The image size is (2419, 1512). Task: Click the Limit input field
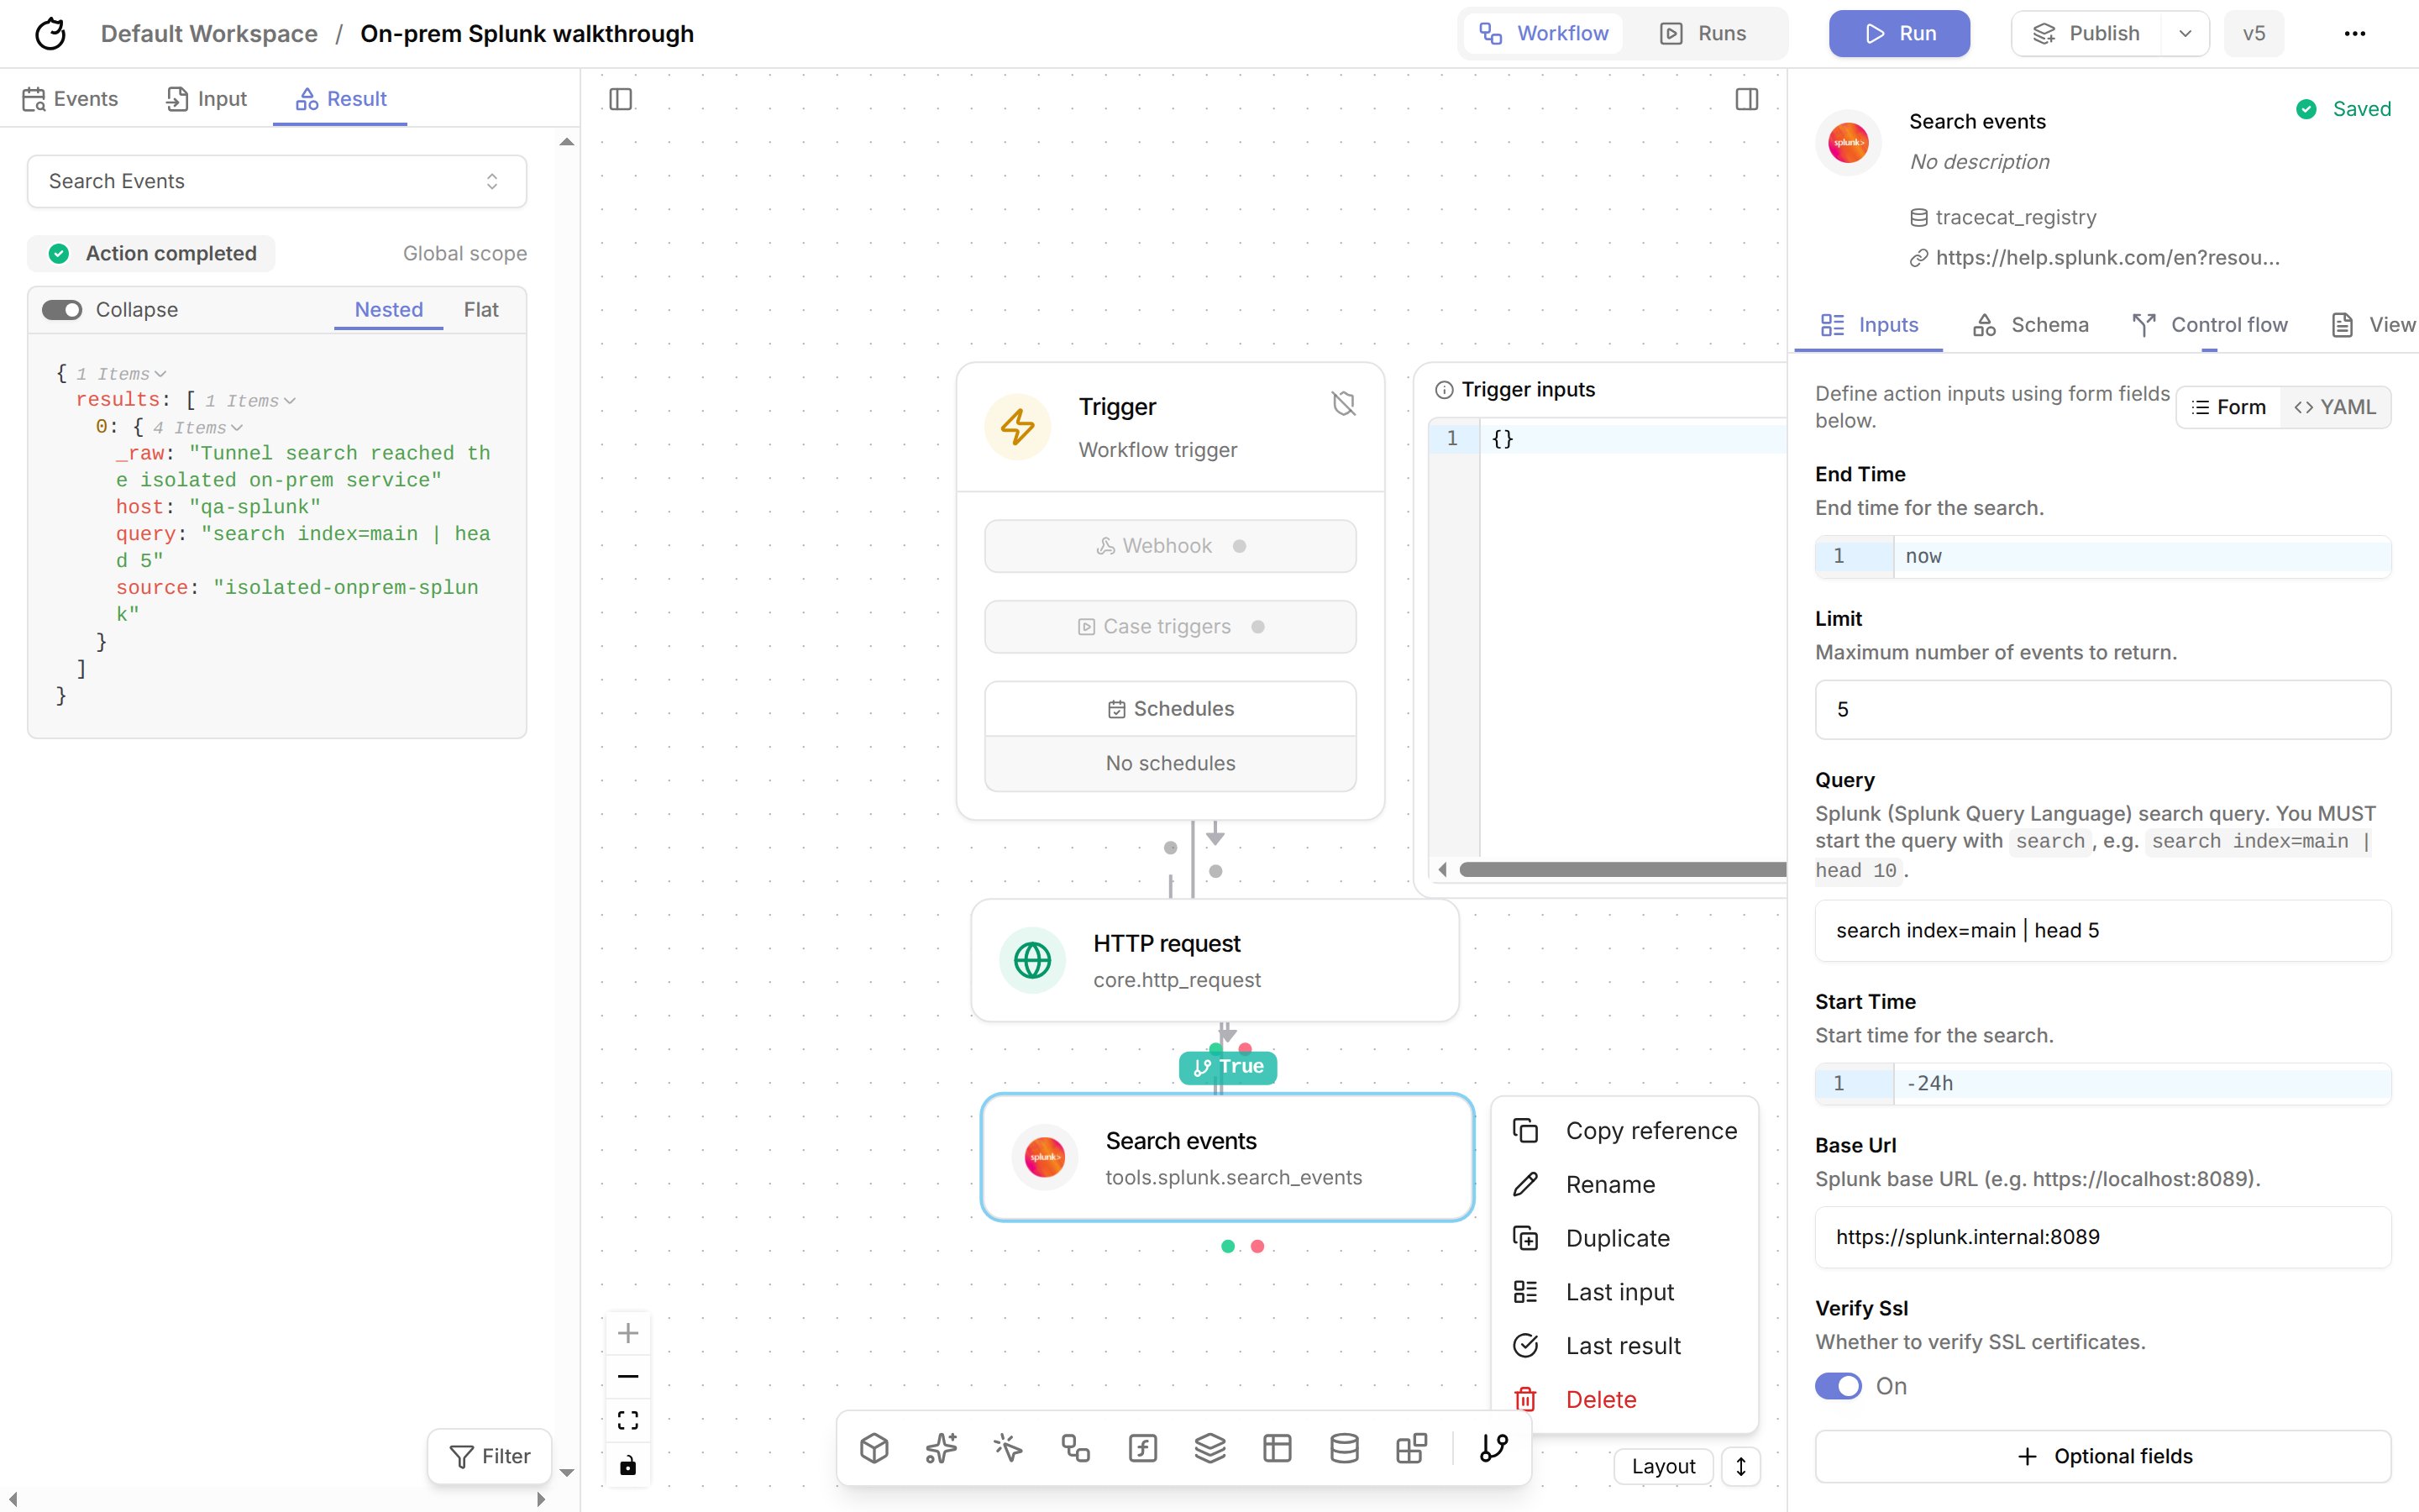point(2102,710)
